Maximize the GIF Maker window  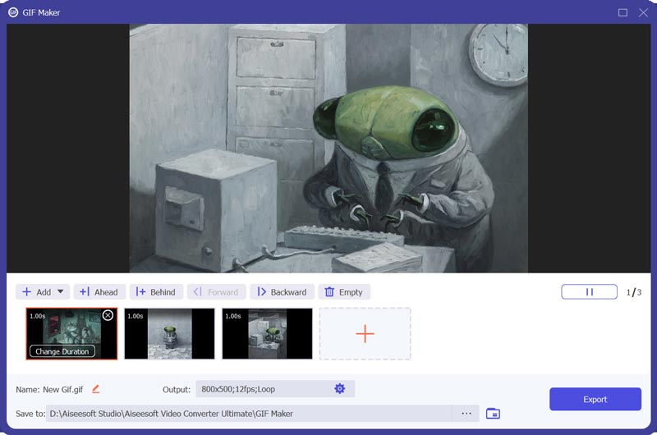623,12
